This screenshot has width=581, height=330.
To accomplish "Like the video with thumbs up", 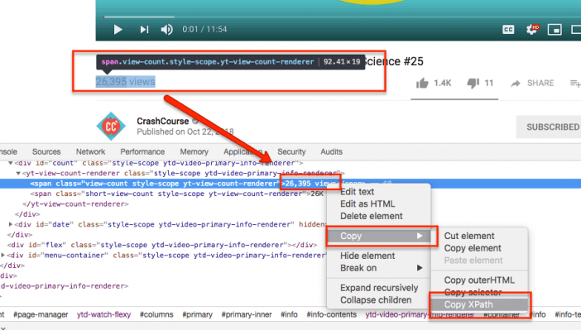I will tap(422, 83).
